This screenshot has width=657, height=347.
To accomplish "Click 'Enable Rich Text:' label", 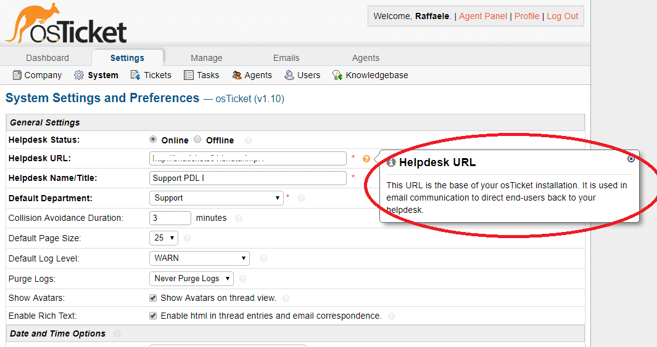I will click(43, 316).
